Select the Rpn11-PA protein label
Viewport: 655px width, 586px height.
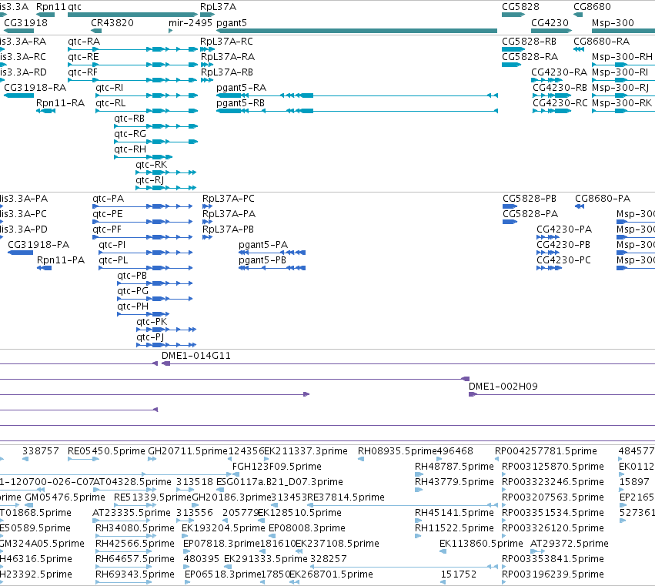[x=61, y=260]
